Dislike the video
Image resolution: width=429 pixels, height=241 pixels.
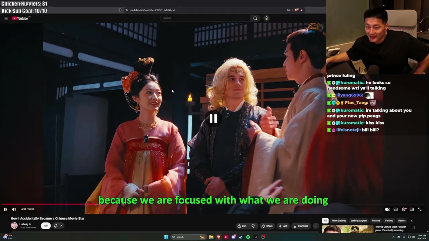coord(253,226)
